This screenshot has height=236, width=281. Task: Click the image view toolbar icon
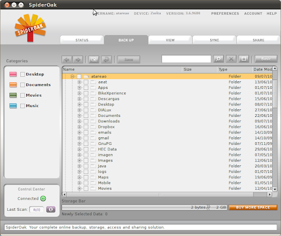pyautogui.click(x=94, y=60)
